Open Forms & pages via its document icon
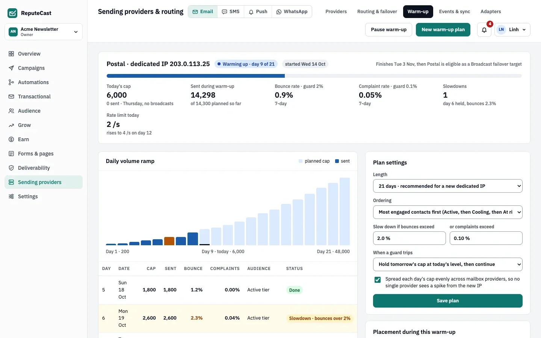This screenshot has height=338, width=541. [x=11, y=154]
